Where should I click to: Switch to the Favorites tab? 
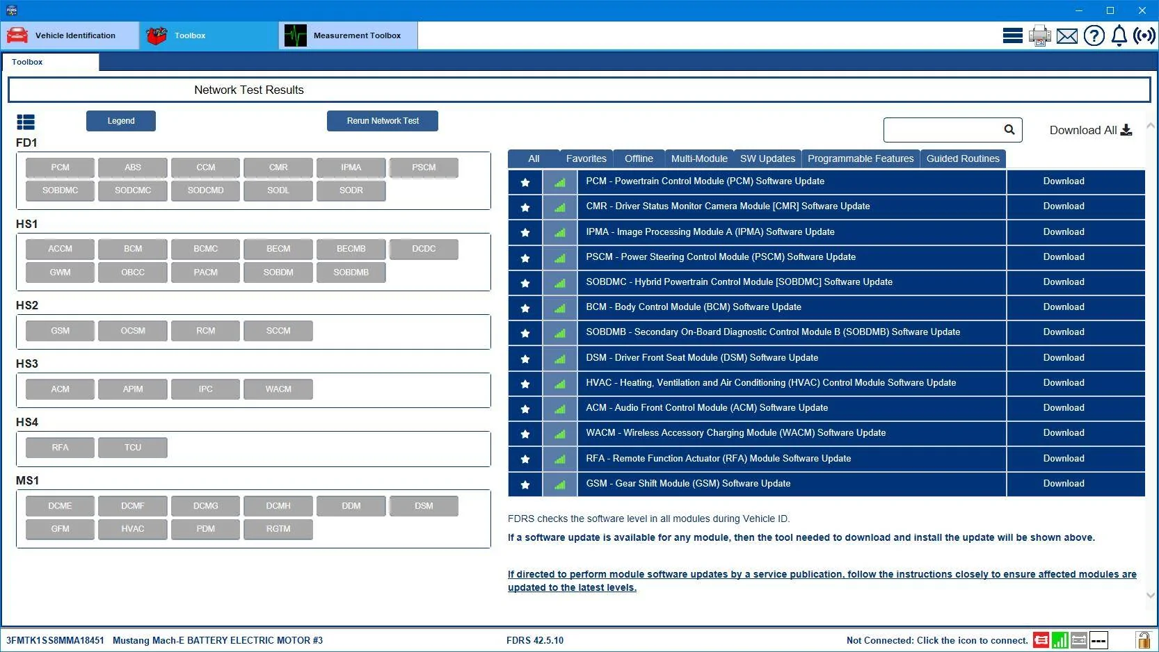point(586,158)
